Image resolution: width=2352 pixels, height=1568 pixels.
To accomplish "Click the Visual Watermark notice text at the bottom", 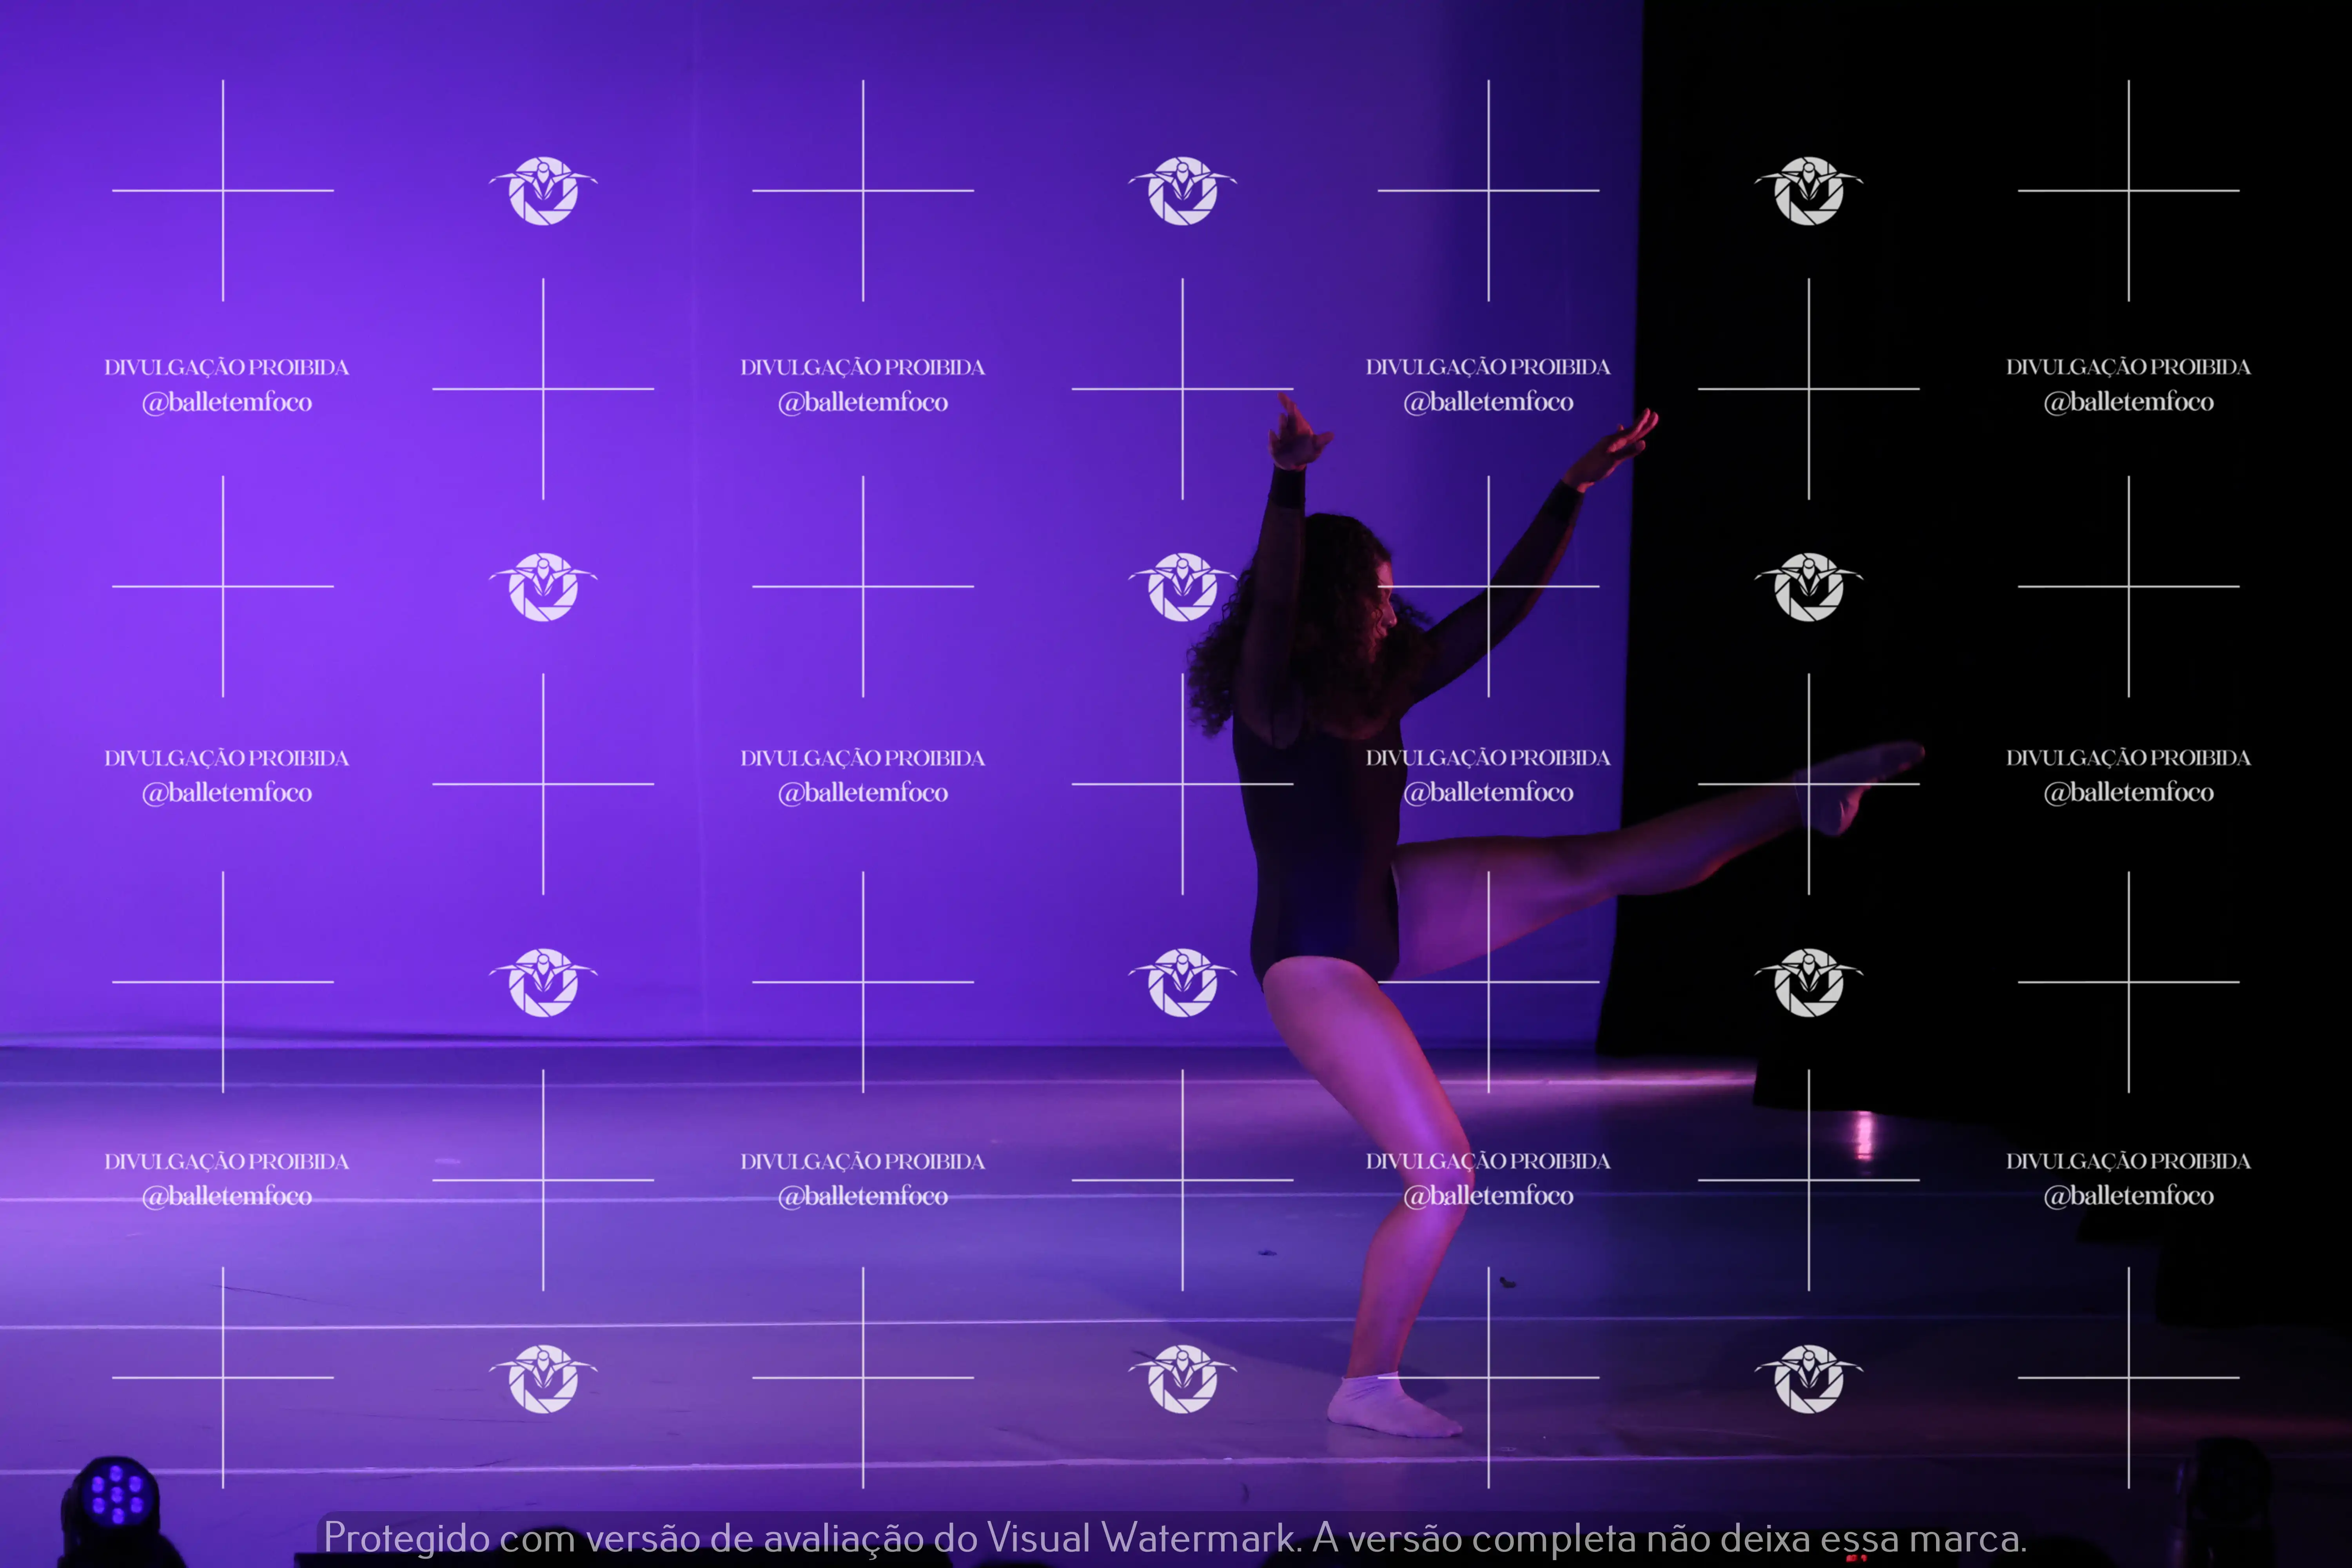I will point(1175,1538).
